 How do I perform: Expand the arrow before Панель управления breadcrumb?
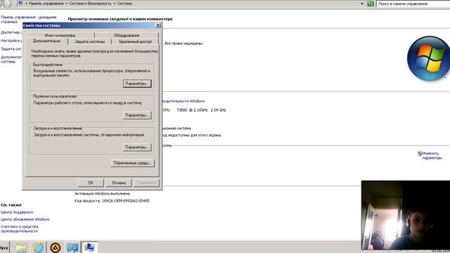click(27, 4)
